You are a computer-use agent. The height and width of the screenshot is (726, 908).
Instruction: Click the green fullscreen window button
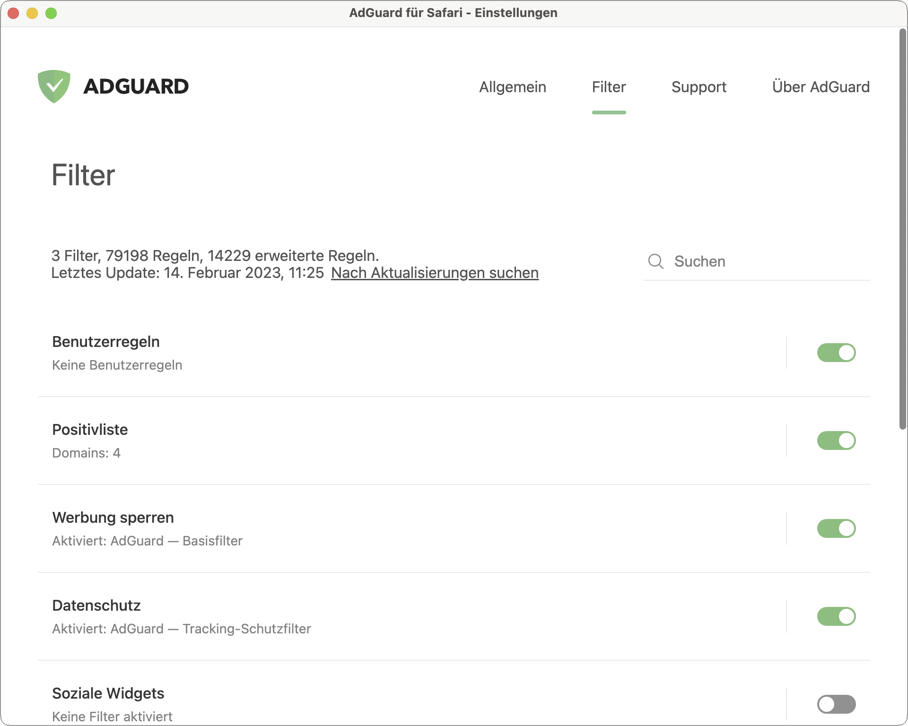(x=51, y=13)
